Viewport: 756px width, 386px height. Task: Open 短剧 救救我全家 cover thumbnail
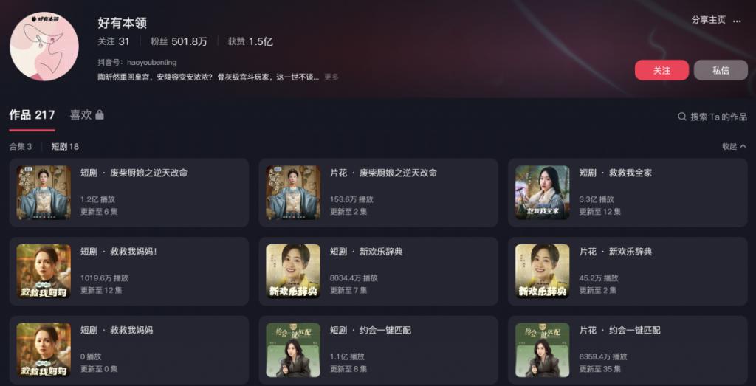(543, 193)
